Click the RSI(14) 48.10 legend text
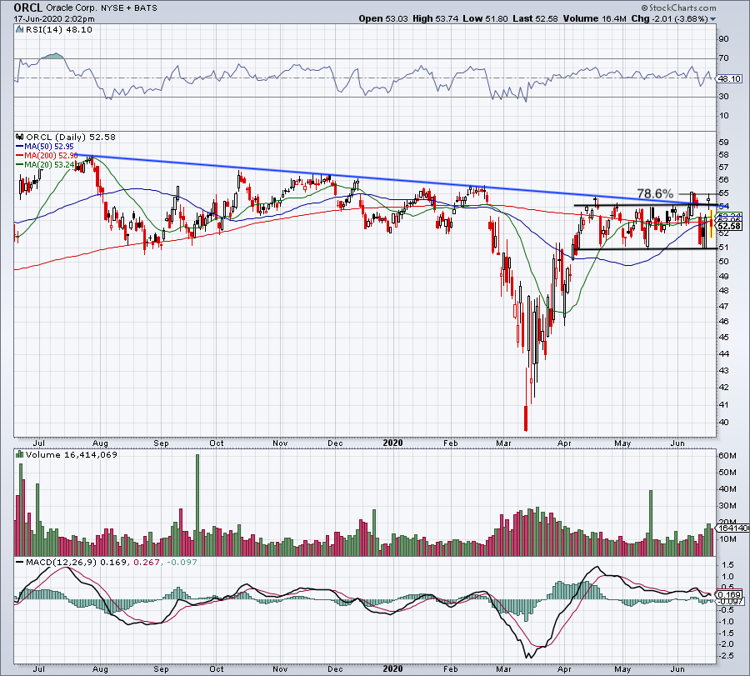 [59, 30]
